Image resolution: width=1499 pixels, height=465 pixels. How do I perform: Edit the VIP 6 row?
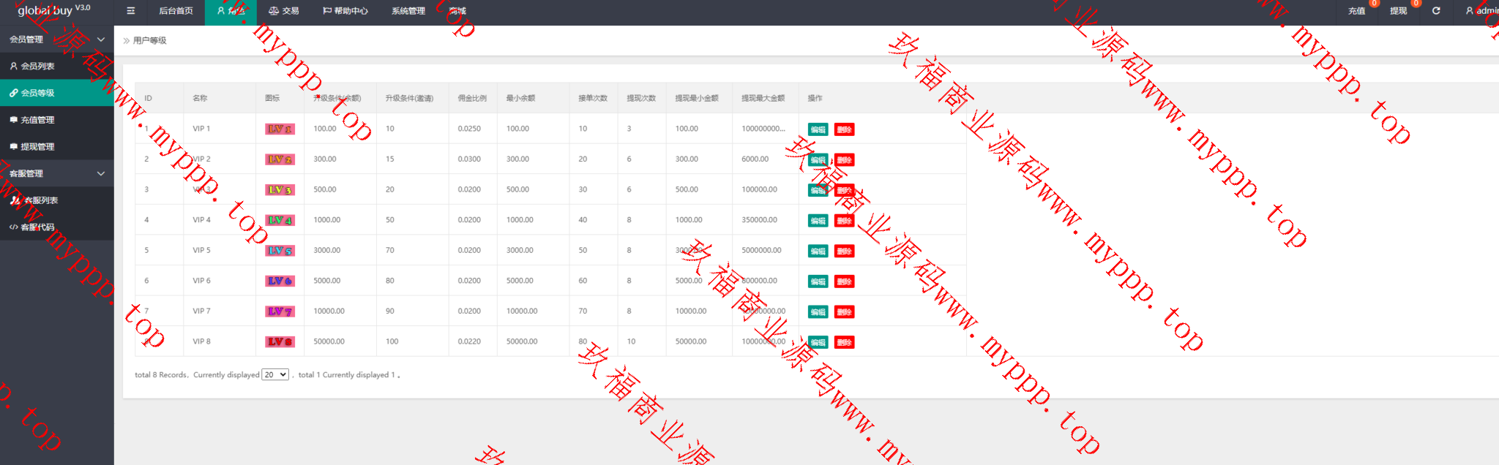click(x=818, y=281)
